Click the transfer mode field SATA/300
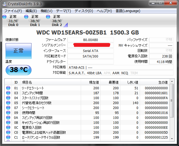The image size is (179, 146). 91,56
